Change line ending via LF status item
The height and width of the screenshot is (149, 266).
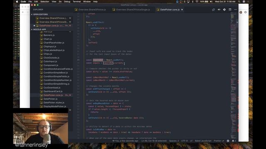[x=191, y=141]
